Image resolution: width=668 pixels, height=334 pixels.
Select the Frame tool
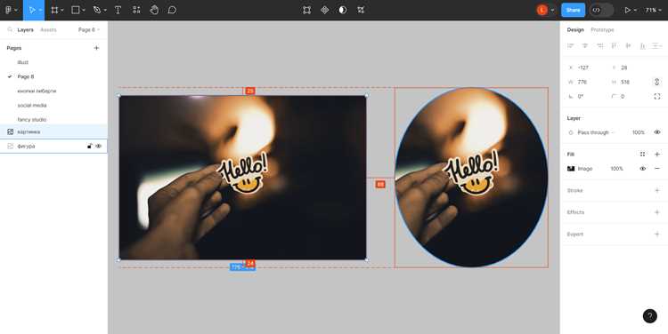54,10
